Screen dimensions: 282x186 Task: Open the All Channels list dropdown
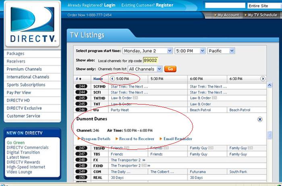145,69
